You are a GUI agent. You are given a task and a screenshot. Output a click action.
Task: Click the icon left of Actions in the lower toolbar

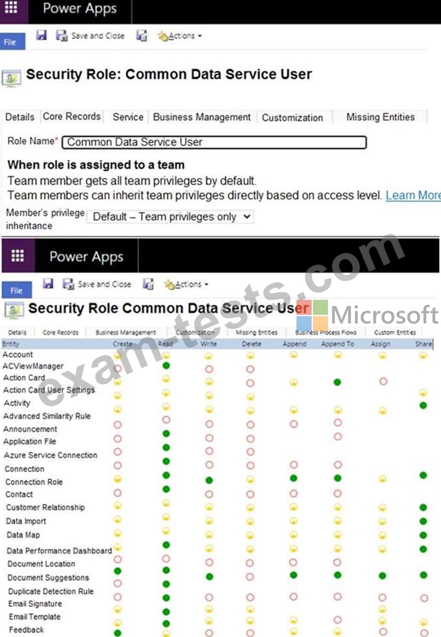pos(148,284)
